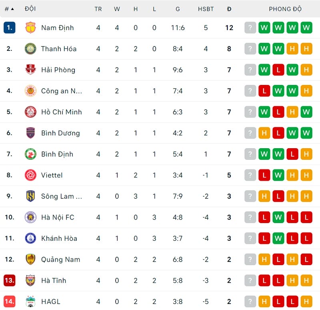Toggle the pending match indicator for Nam Định
Viewport: 320px width, 310px height.
coord(250,28)
